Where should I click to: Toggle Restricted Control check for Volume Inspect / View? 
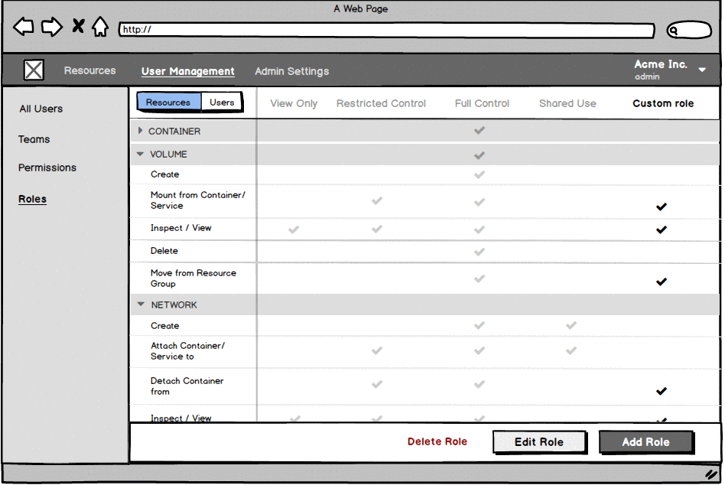click(377, 229)
